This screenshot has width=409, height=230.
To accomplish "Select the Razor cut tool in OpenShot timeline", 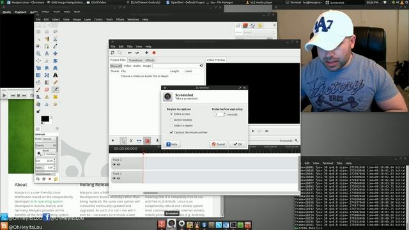I will point(131,141).
